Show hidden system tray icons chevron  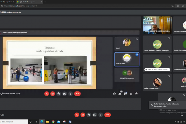[x=175, y=122]
